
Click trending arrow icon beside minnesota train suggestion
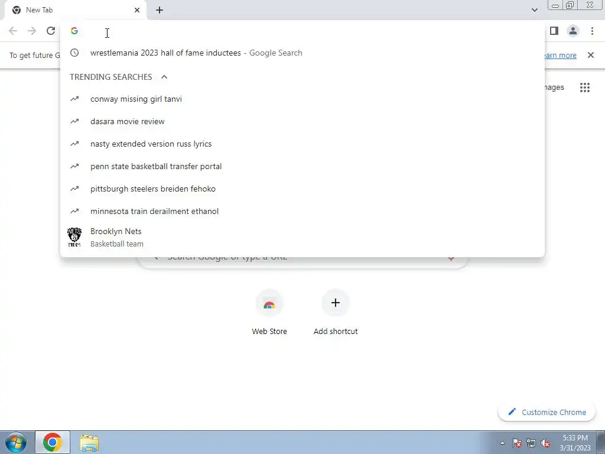click(x=74, y=211)
